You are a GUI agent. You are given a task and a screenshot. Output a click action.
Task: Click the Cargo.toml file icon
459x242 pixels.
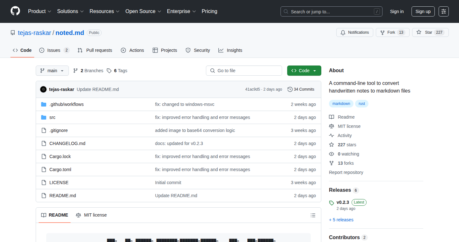coord(44,169)
